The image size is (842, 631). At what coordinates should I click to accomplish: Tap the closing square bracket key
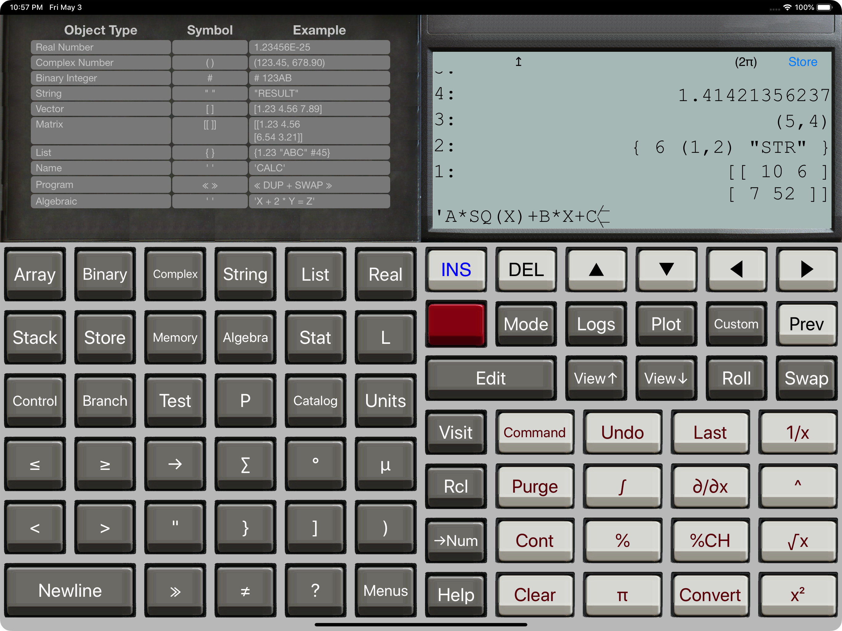316,527
